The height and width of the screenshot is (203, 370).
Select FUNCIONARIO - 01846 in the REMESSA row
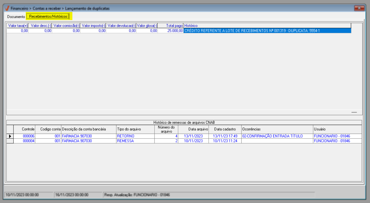coord(337,141)
